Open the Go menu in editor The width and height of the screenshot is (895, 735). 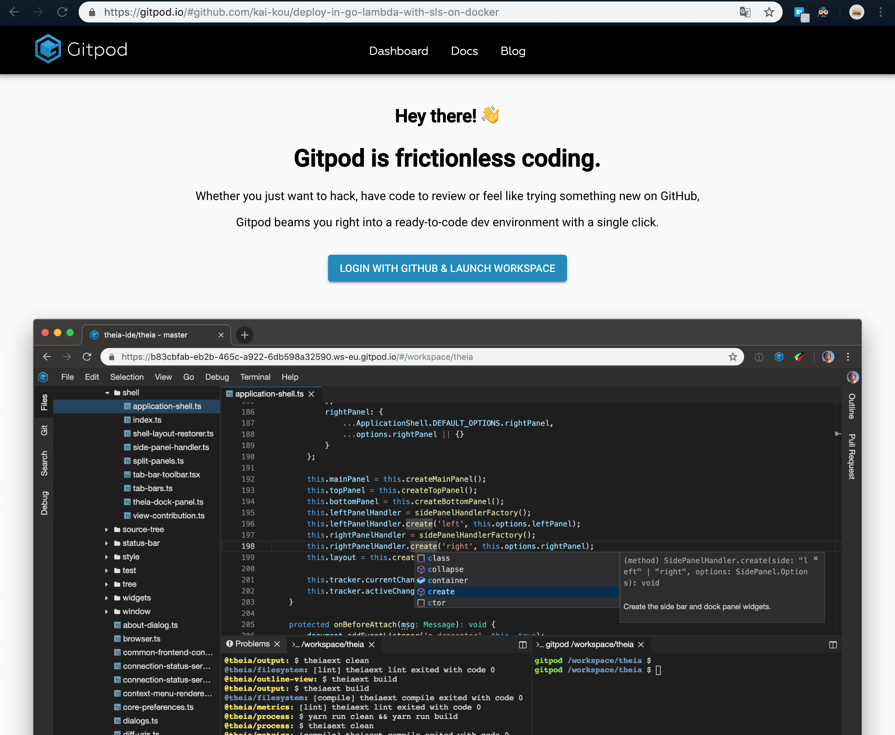[x=190, y=377]
